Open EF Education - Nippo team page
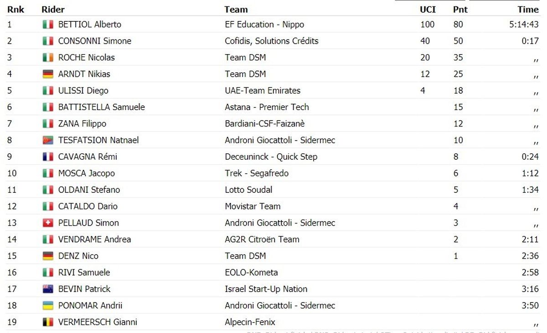The image size is (547, 333). [264, 25]
